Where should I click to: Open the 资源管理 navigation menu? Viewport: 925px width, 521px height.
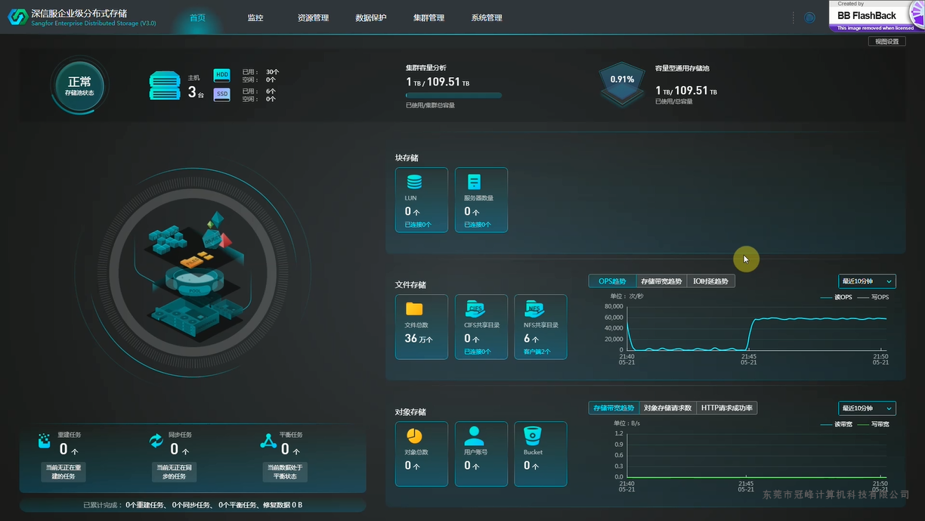[x=313, y=17]
